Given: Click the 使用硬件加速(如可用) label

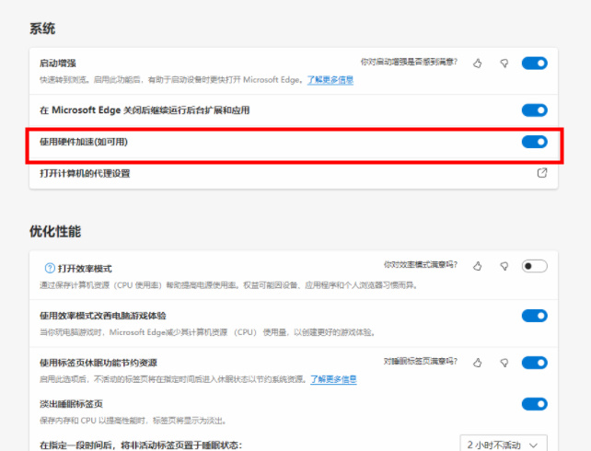Looking at the screenshot, I should (x=84, y=142).
